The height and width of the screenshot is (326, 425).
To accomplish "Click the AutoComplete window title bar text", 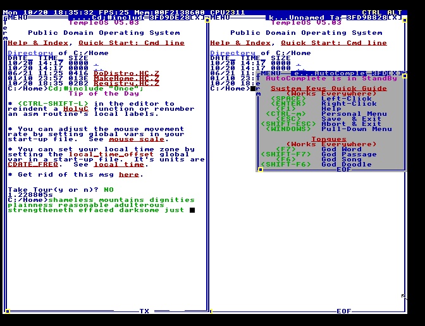I will [x=329, y=73].
